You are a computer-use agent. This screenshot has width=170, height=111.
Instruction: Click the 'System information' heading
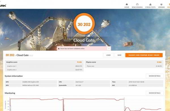14,76
